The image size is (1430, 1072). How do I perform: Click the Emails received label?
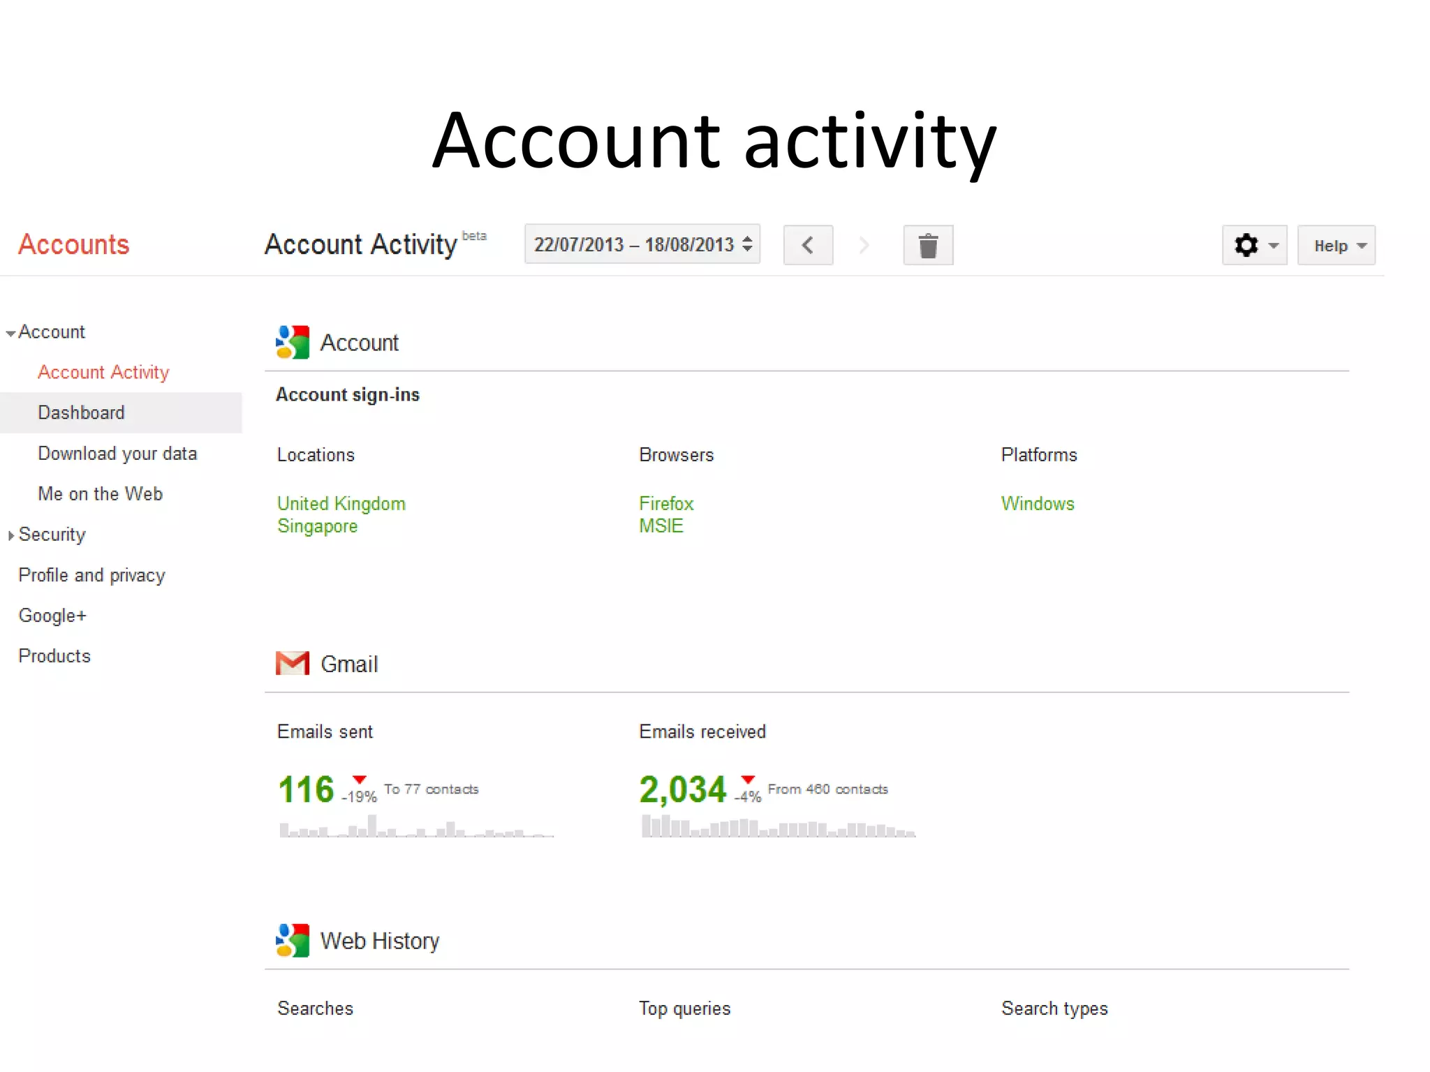point(702,731)
